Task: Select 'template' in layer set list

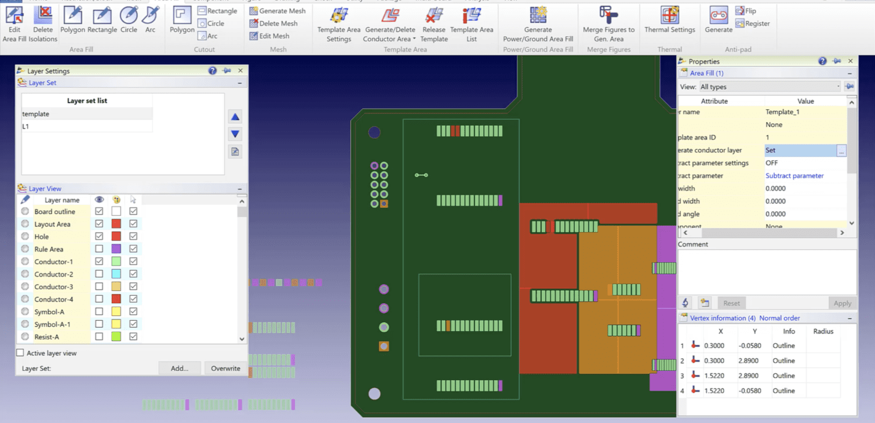Action: [87, 114]
